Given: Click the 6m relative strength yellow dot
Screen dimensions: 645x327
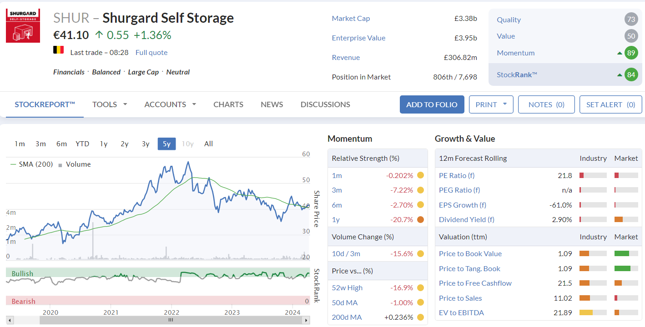Looking at the screenshot, I should coord(420,205).
